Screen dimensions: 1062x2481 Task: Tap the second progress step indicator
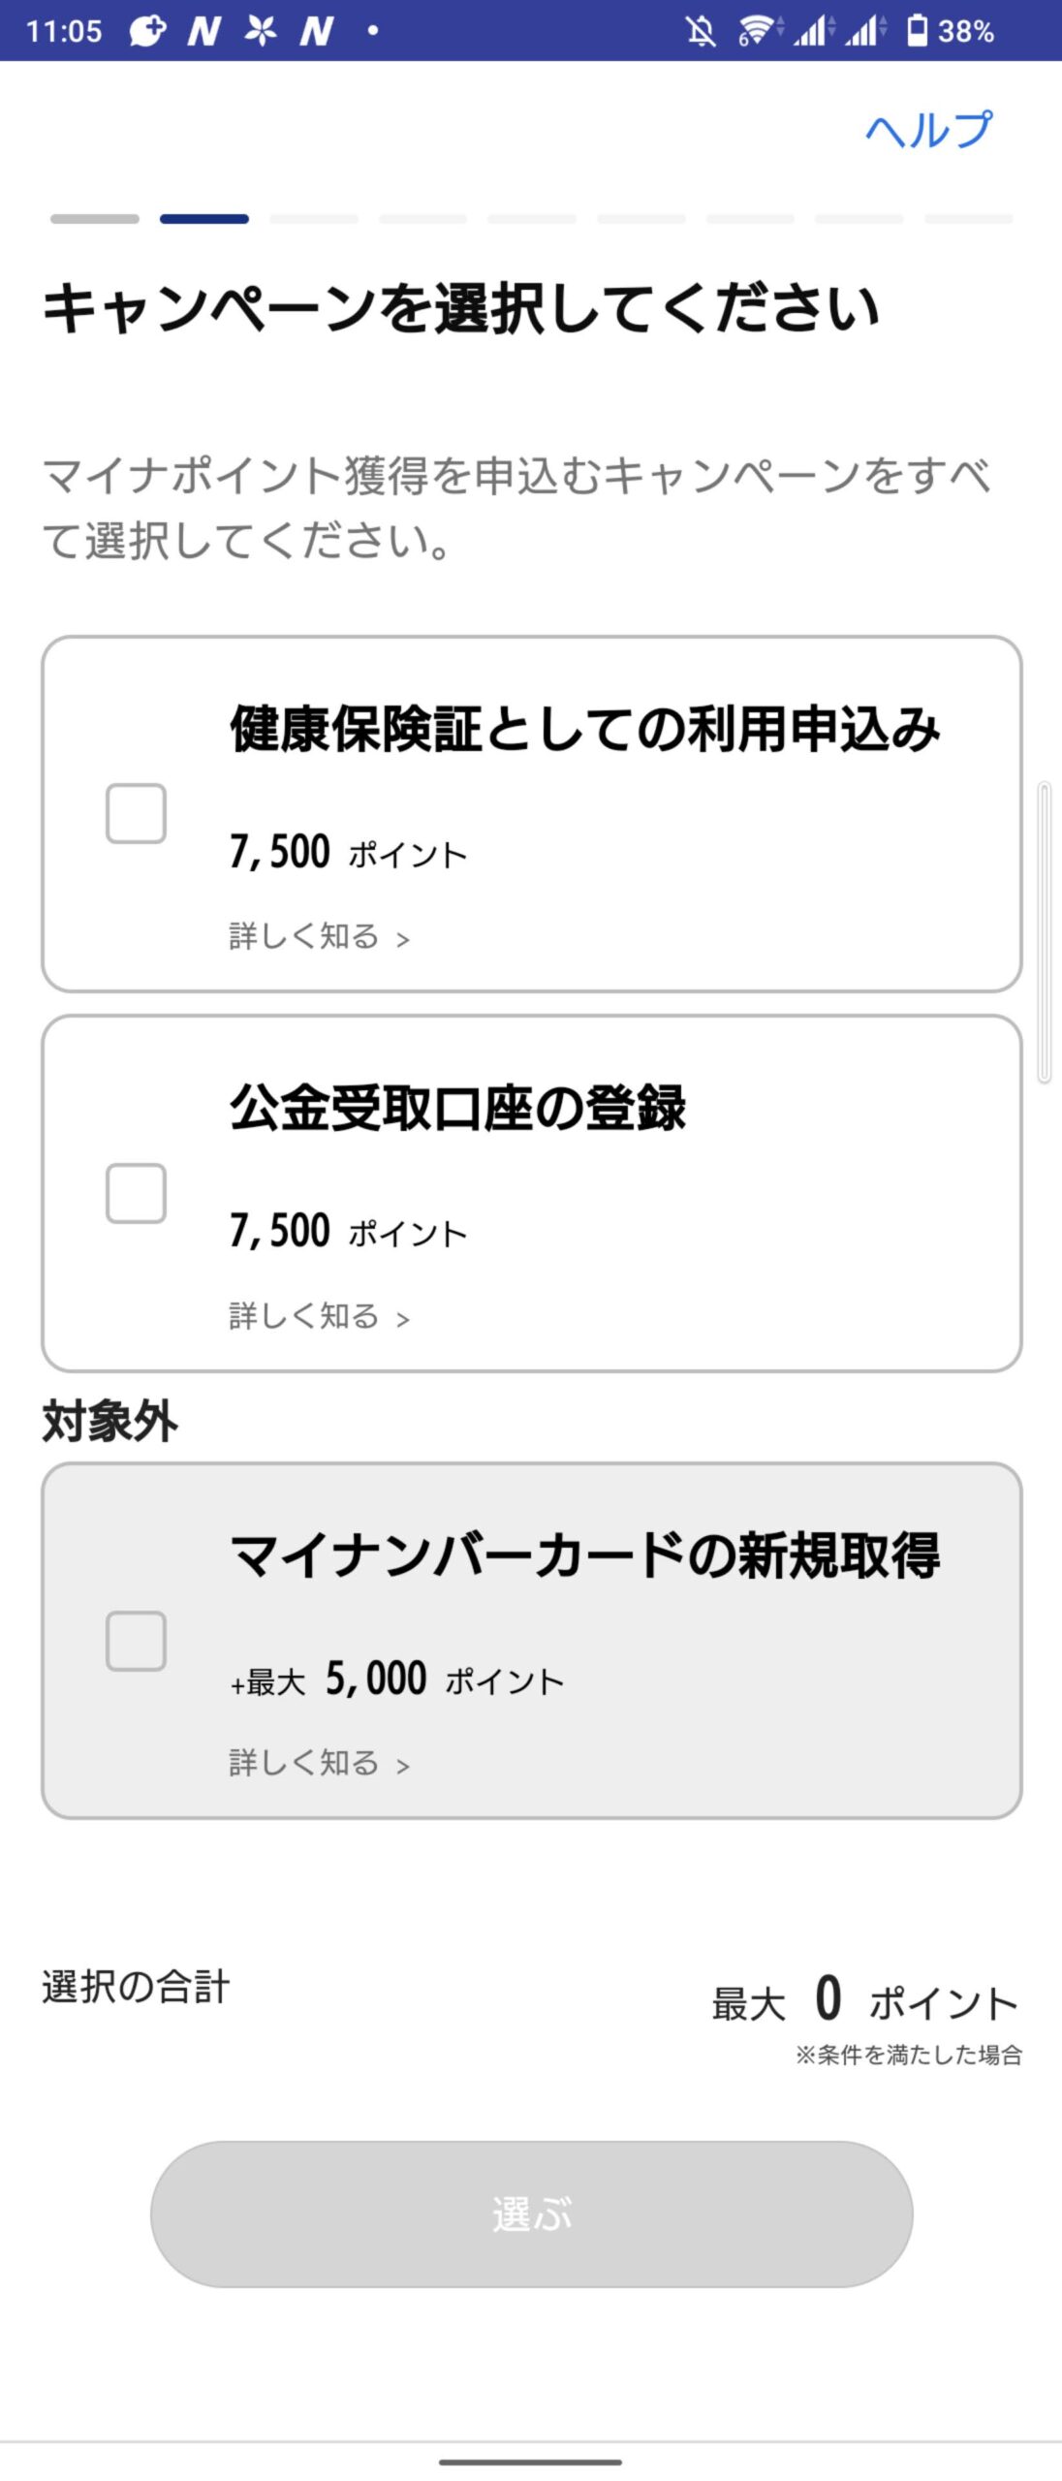tap(204, 219)
